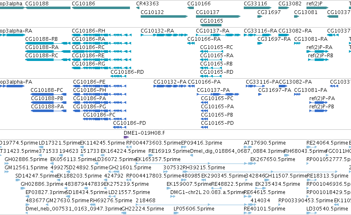This screenshot has width=351, height=215.
Task: Select transcript ref(2)P-RB
Action: click(320, 56)
